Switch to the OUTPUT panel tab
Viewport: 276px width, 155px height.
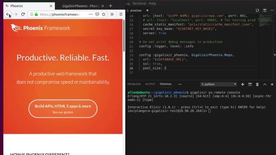coord(150,84)
